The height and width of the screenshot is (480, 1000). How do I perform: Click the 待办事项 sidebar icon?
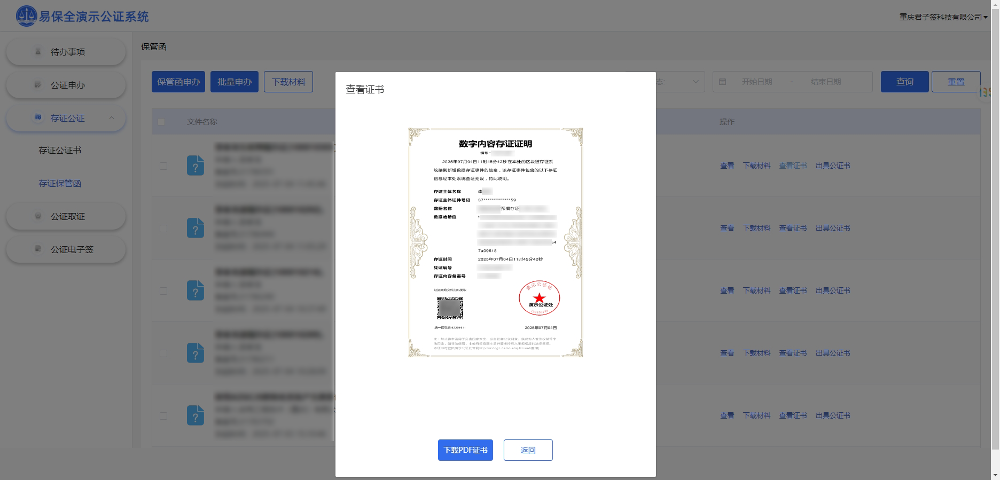click(x=38, y=52)
